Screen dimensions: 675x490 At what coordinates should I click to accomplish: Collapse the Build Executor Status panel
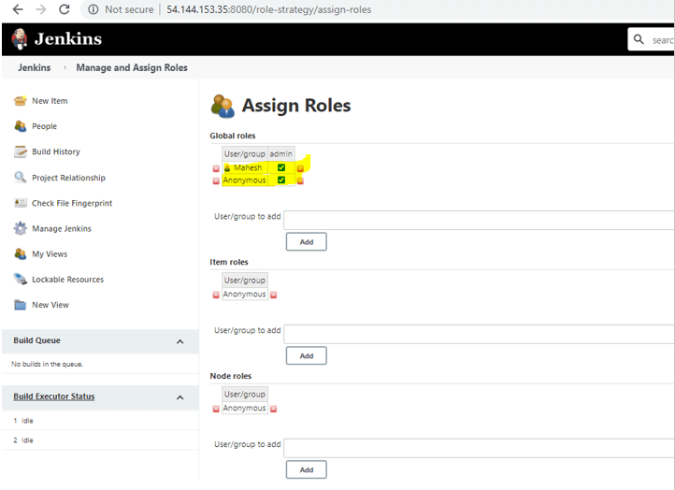click(180, 397)
